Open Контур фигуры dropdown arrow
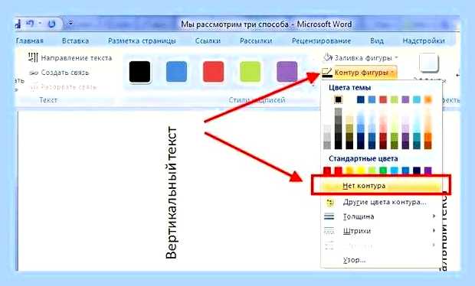Image resolution: width=475 pixels, height=286 pixels. 392,73
